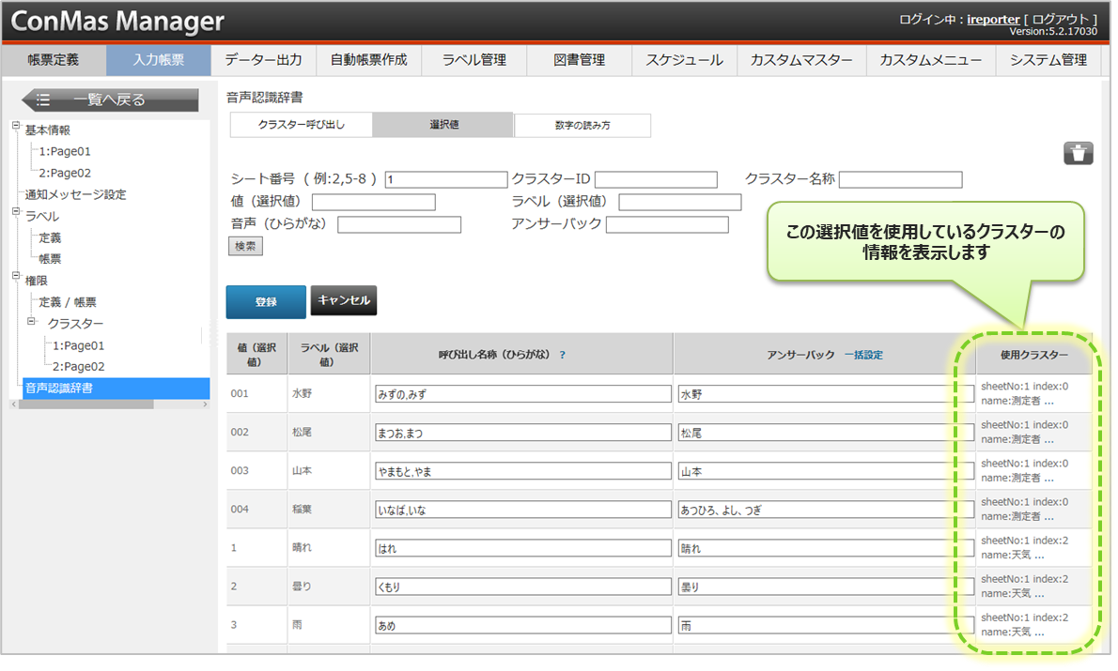Click the クラスター名称 text field
The height and width of the screenshot is (671, 1118).
900,179
